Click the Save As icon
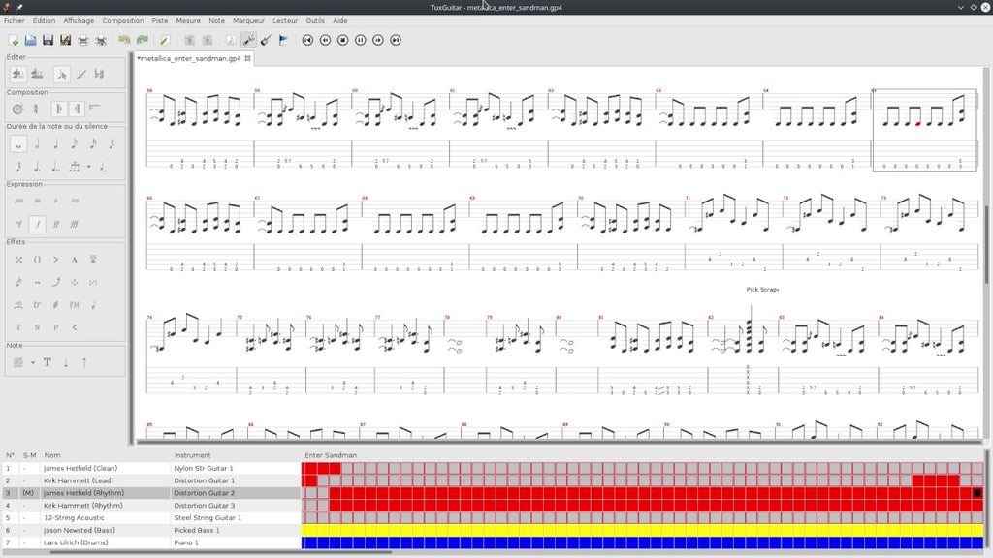Image resolution: width=993 pixels, height=558 pixels. point(65,40)
